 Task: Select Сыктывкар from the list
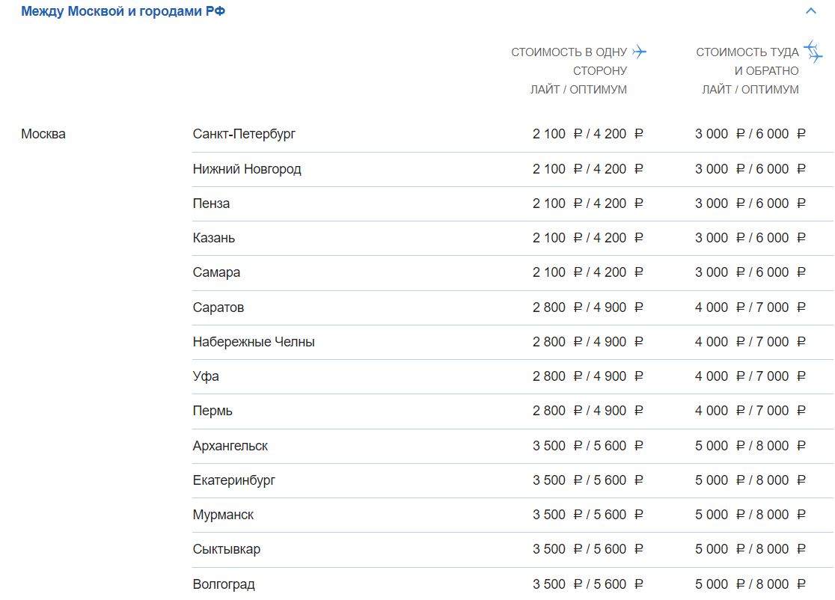(227, 549)
